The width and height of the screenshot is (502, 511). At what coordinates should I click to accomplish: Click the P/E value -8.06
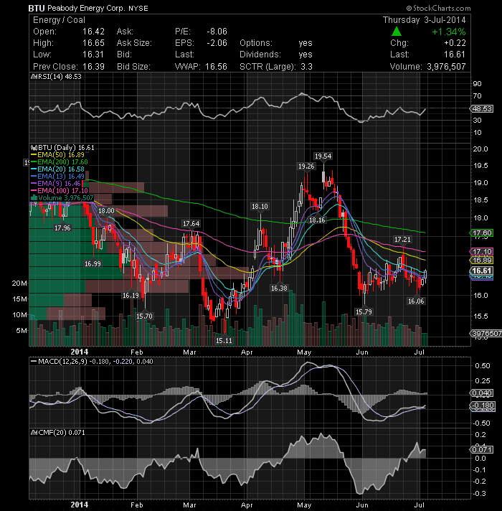(x=217, y=32)
